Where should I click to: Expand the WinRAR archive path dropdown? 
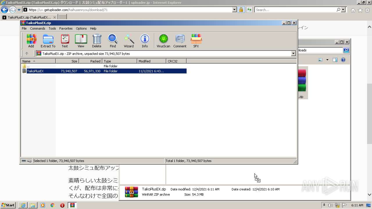(293, 53)
